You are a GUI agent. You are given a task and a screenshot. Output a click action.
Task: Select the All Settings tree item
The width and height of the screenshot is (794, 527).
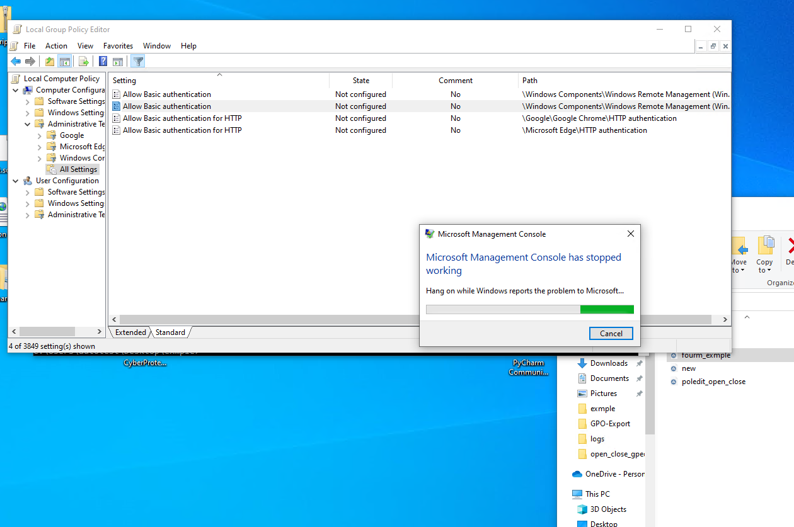point(78,169)
